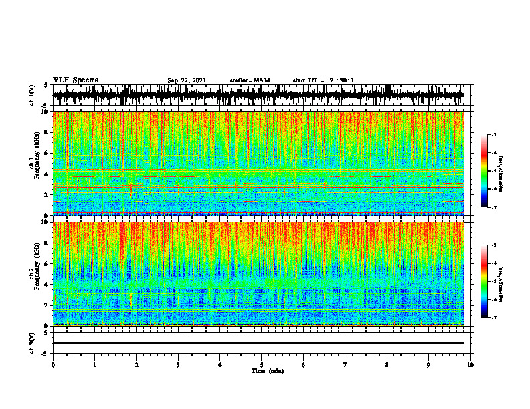The image size is (530, 409).
Task: Select the ch.2 colorbar log(PSD) label
Action: 501,284
